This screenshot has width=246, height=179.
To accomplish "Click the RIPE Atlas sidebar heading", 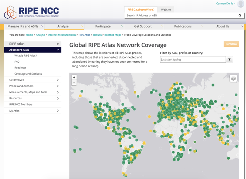I will click(x=17, y=44).
